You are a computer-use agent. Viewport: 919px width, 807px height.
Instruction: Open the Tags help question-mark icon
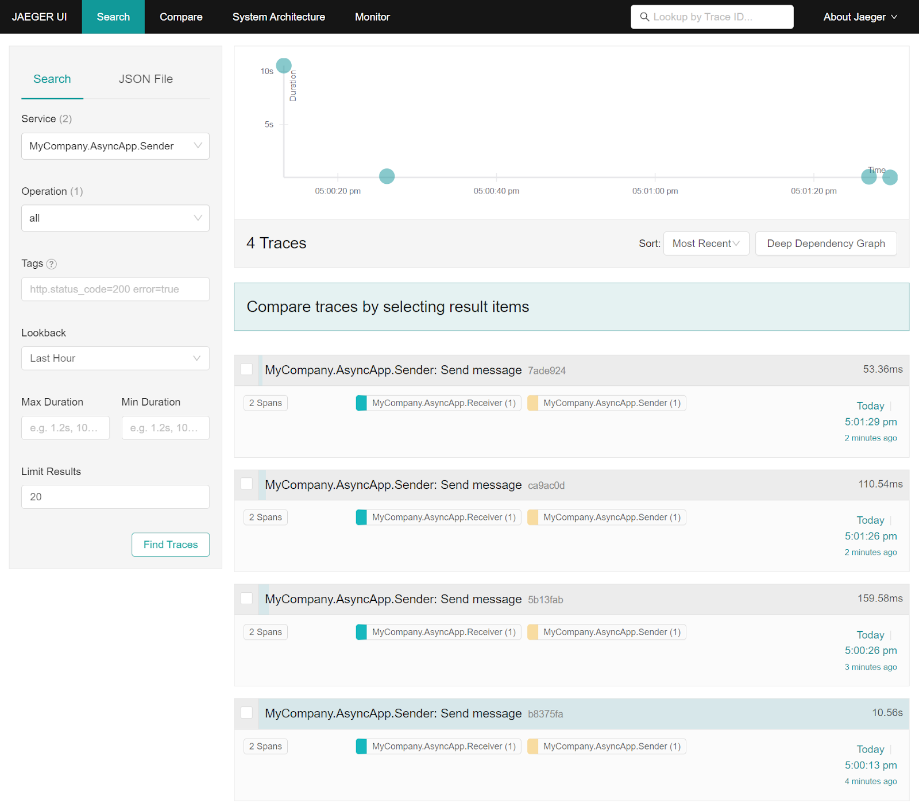coord(52,264)
